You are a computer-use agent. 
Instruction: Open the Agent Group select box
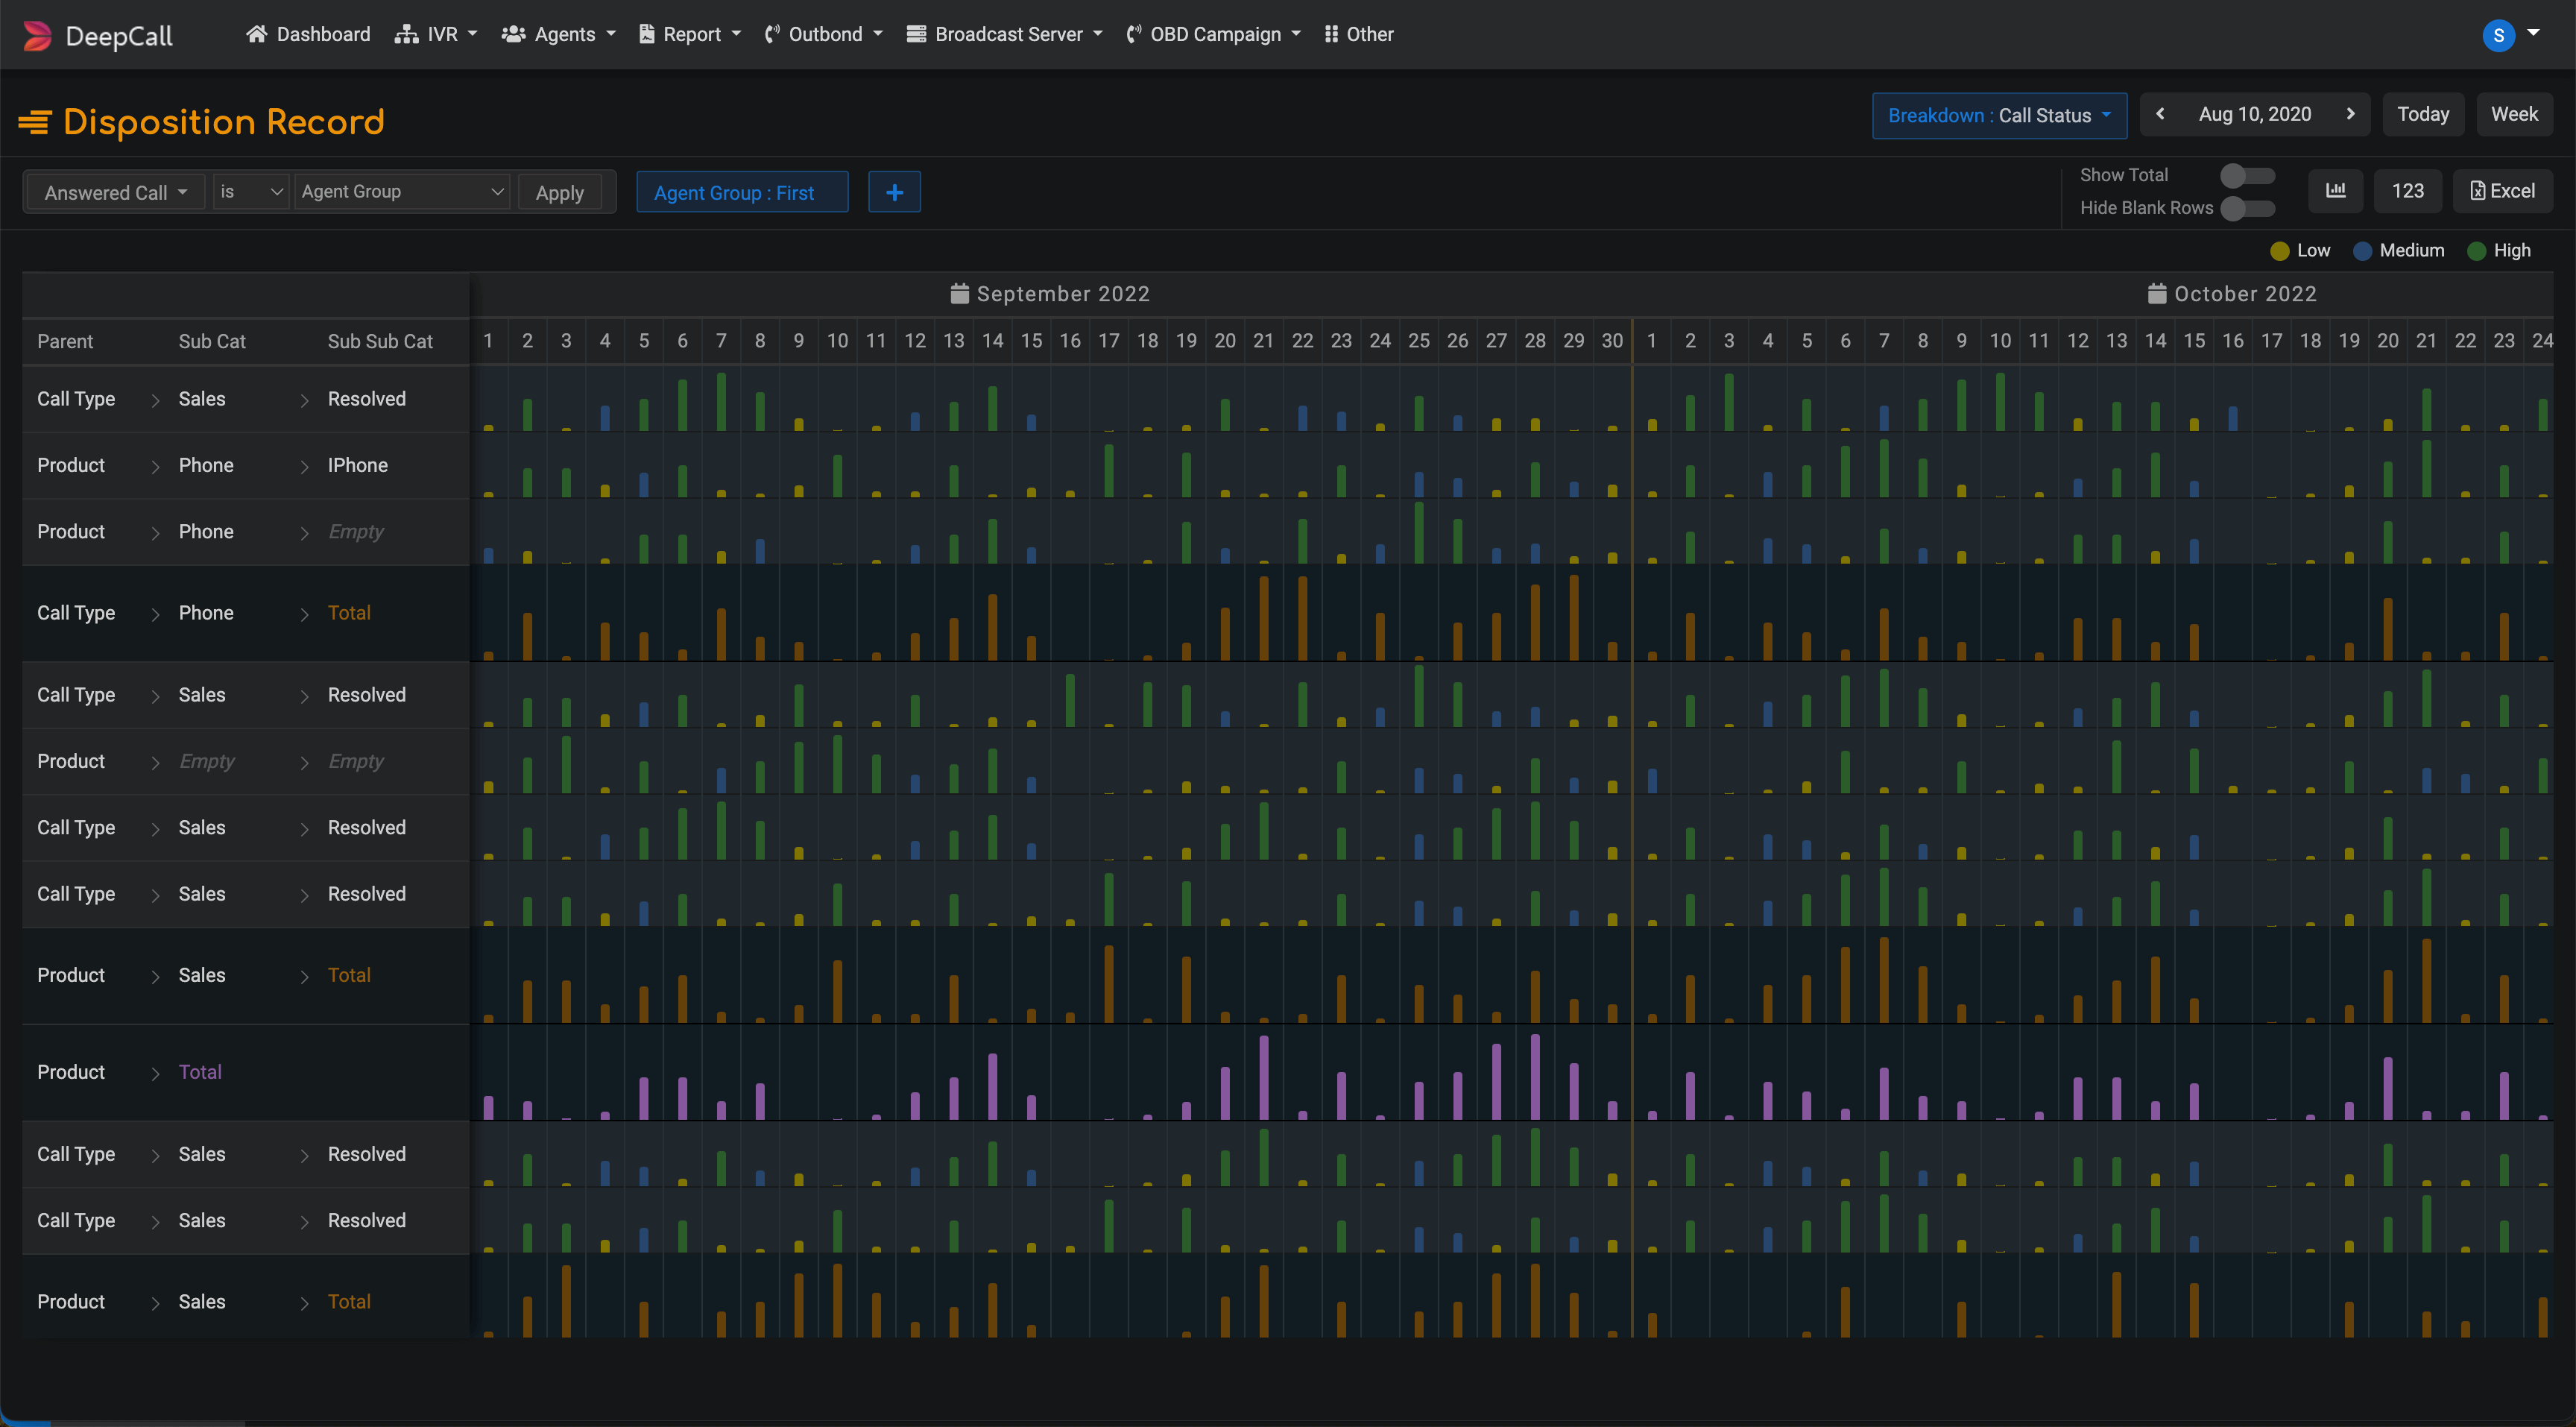pyautogui.click(x=401, y=191)
